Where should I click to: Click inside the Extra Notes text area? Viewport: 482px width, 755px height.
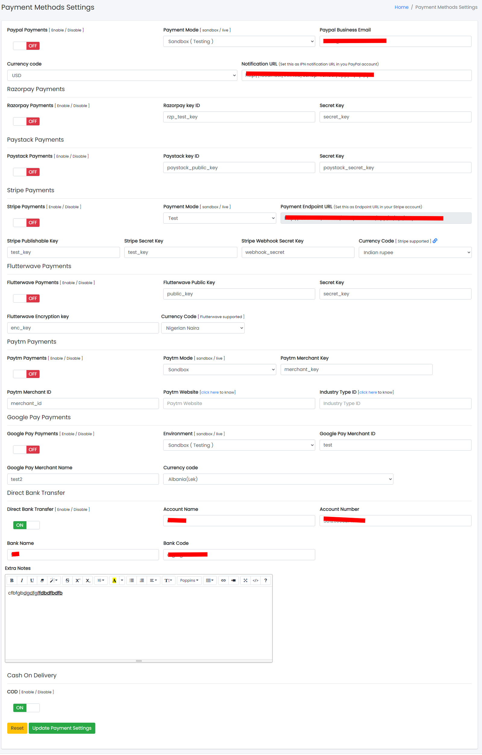(x=139, y=623)
